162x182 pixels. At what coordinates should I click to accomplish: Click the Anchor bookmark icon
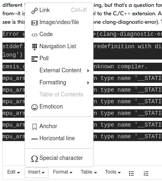tap(35, 127)
